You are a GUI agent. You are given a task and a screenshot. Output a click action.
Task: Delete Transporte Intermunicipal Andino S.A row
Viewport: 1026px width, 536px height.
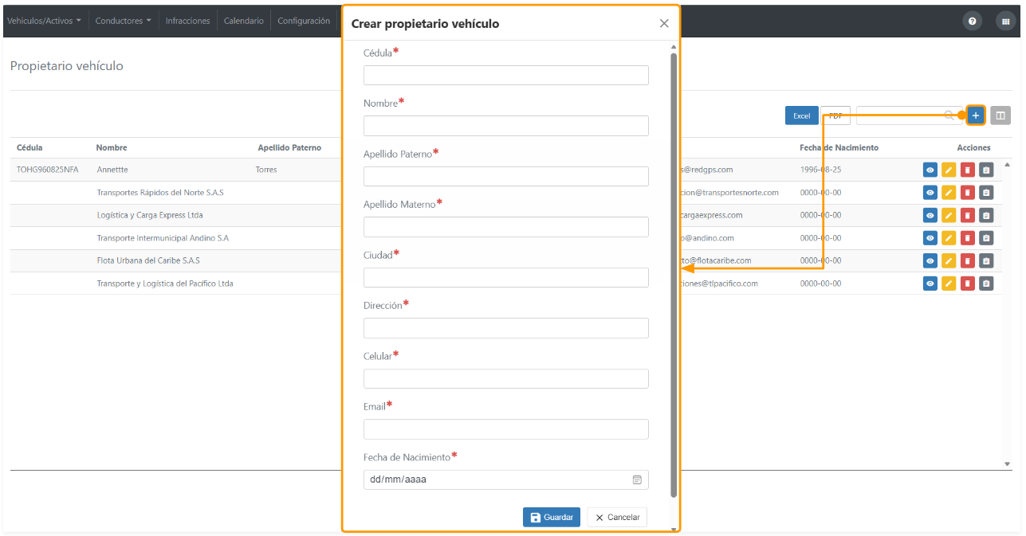[968, 238]
